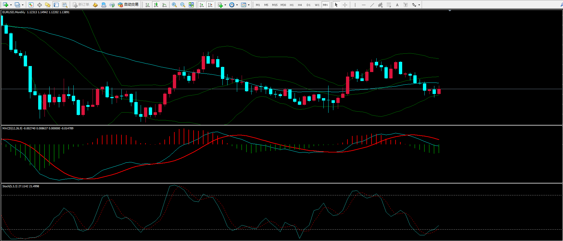Switch chart to line chart mode

tap(164, 5)
